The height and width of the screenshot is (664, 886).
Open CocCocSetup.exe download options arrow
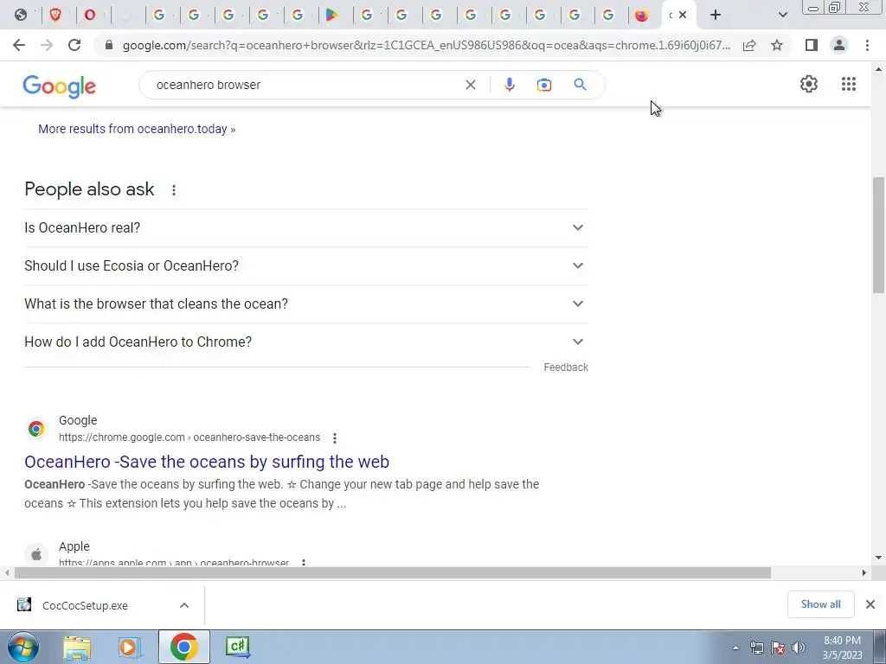coord(183,605)
